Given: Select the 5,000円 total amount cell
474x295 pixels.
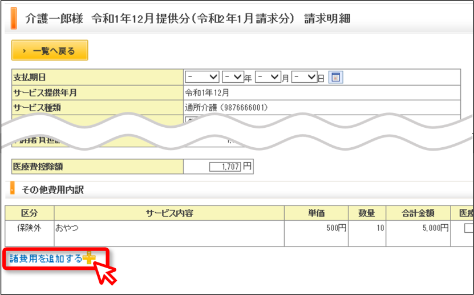Looking at the screenshot, I should click(418, 233).
